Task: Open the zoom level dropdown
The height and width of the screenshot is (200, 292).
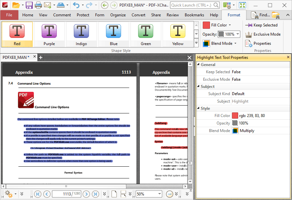Action: [x=160, y=193]
